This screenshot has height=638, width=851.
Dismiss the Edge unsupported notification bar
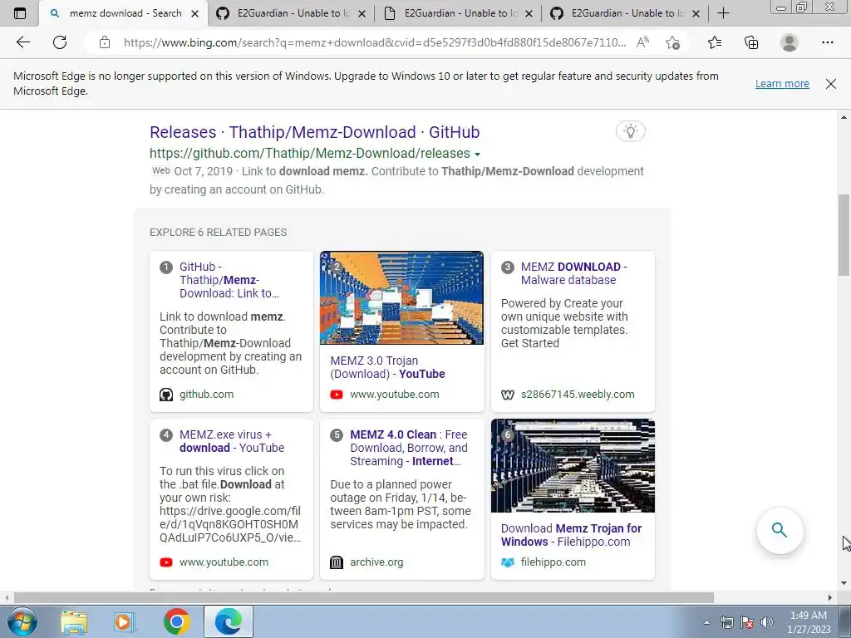[x=830, y=84]
